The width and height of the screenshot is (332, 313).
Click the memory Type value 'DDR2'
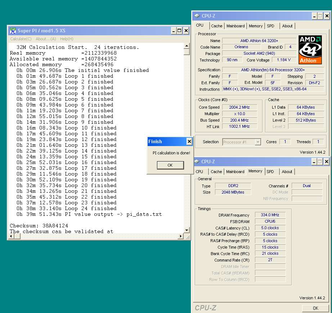click(233, 186)
